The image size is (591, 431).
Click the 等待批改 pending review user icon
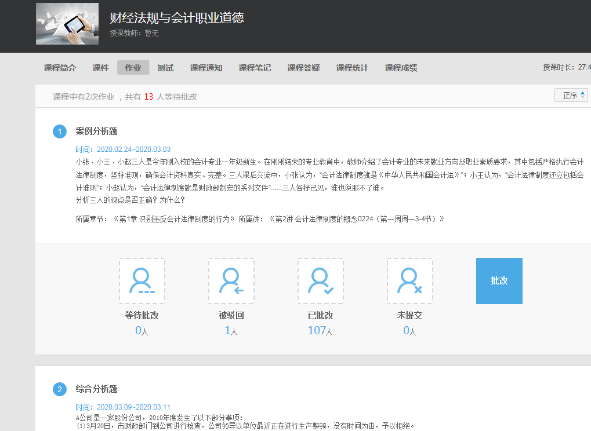(x=142, y=281)
